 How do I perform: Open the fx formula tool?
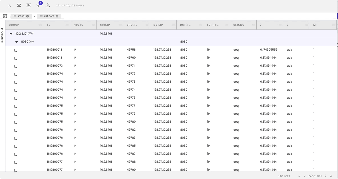[9, 5]
